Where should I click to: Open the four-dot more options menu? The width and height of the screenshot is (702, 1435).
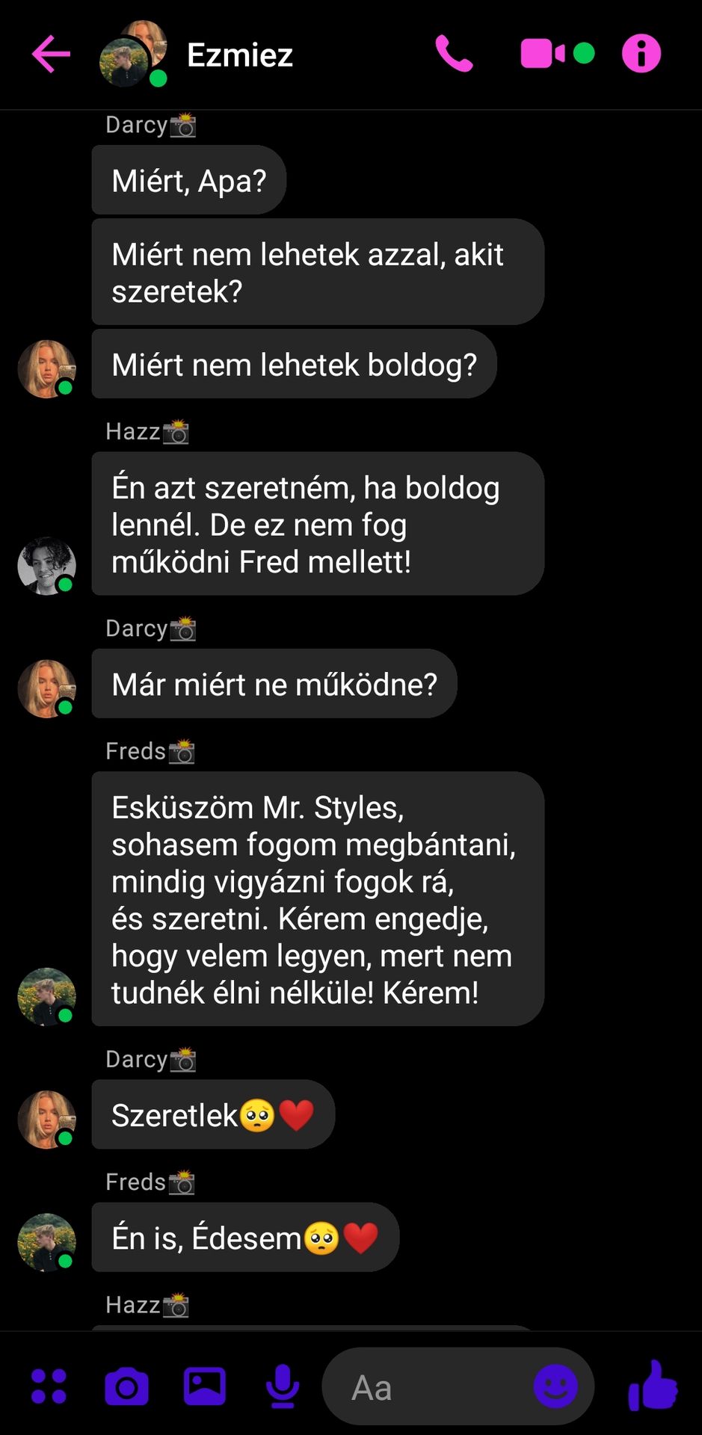(49, 1386)
